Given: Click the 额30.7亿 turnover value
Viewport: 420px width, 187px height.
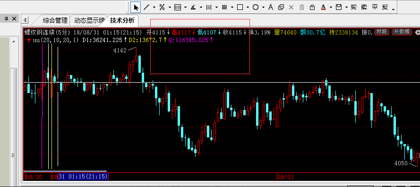Looking at the screenshot, I should pos(313,33).
